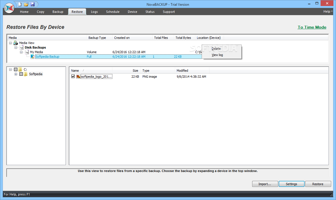The height and width of the screenshot is (200, 336).
Task: Click the Media column header
Action: tap(47, 38)
